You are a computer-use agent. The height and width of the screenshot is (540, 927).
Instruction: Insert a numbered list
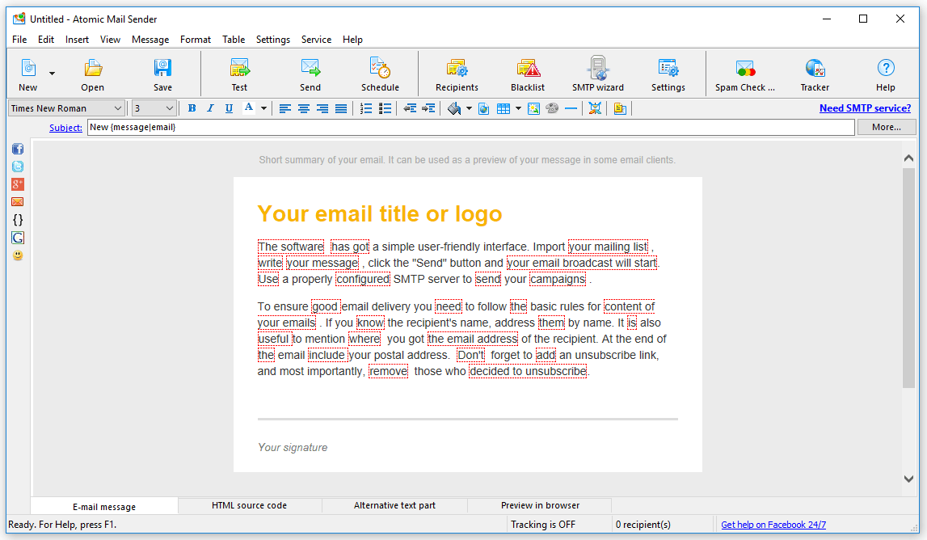tap(366, 108)
